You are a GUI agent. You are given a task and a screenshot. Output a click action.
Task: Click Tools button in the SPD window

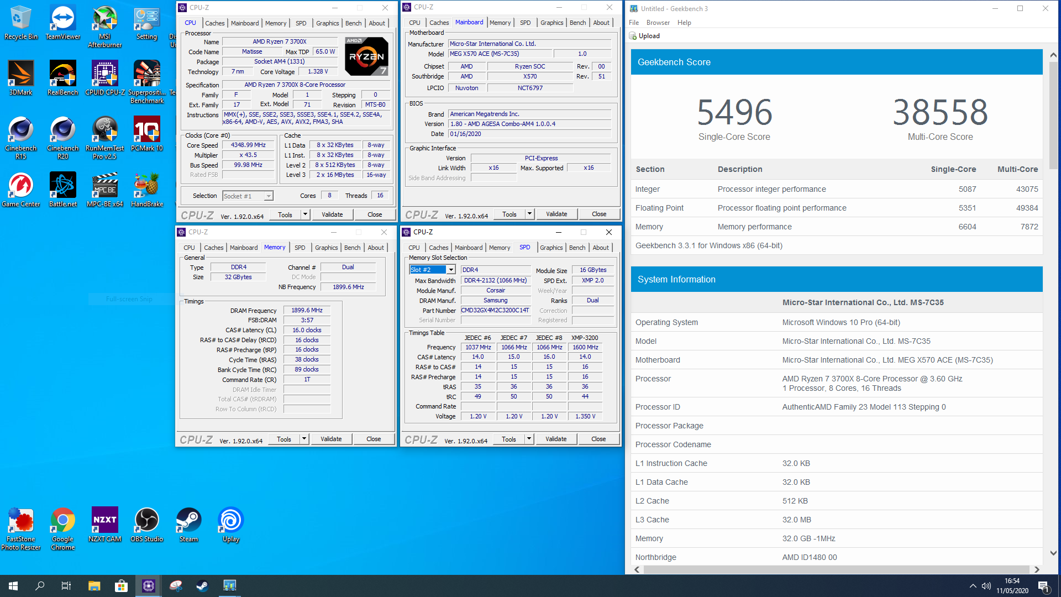click(509, 439)
